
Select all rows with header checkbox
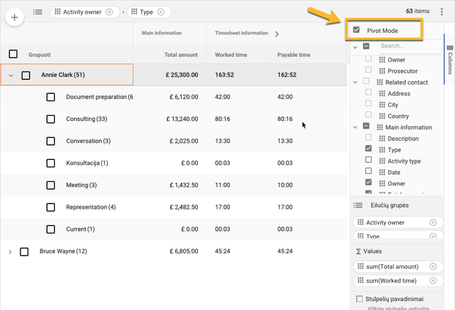[13, 54]
